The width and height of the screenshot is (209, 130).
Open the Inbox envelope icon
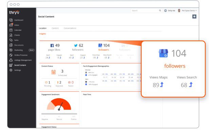point(11,25)
